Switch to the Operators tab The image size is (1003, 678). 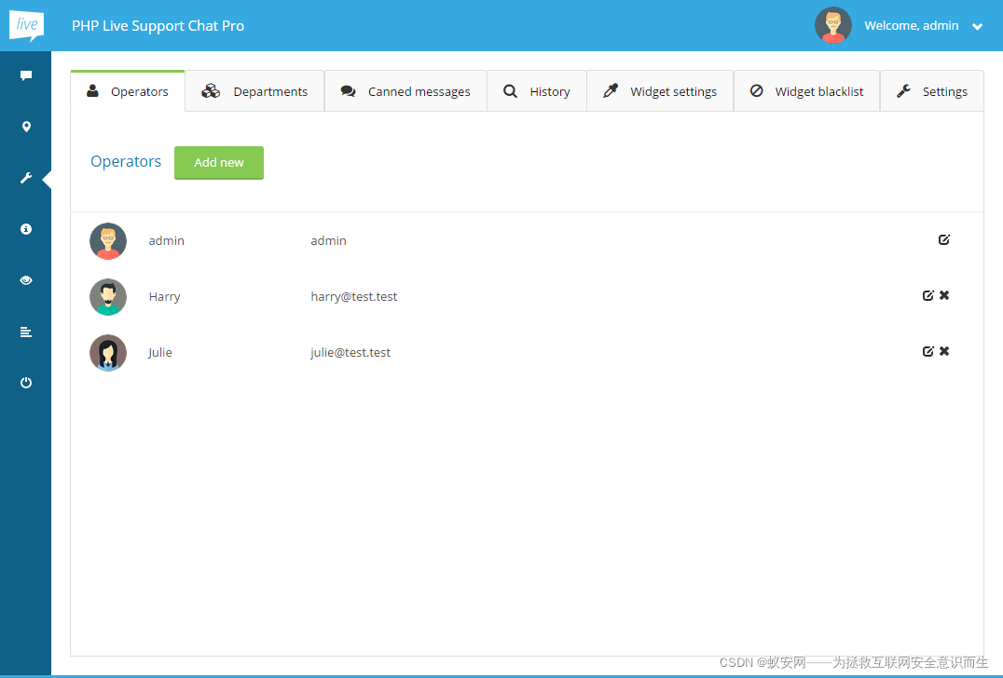[x=128, y=91]
